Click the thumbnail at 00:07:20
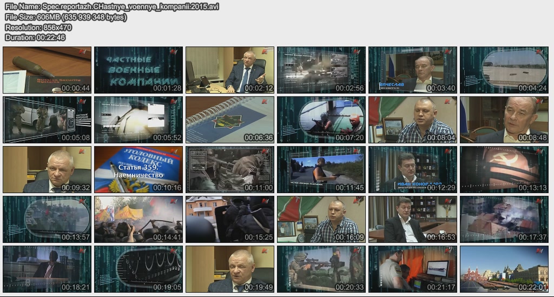Image resolution: width=554 pixels, height=297 pixels. 321,120
